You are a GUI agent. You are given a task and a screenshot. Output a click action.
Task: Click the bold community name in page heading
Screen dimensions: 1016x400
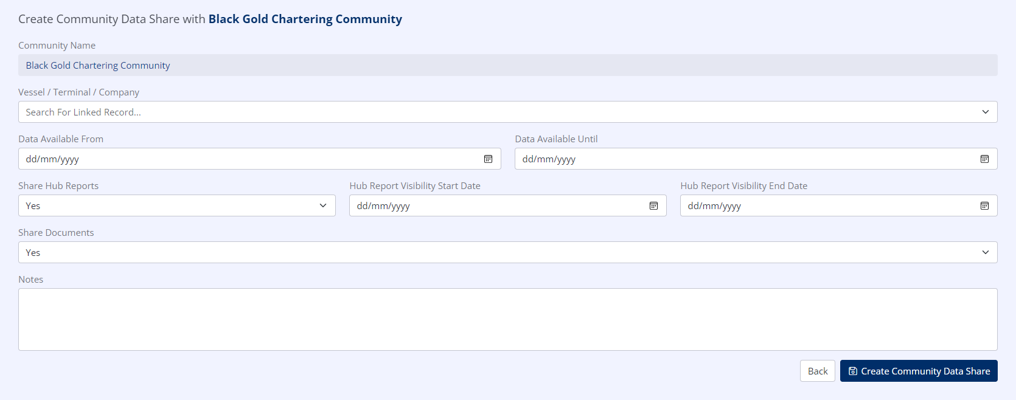pyautogui.click(x=305, y=19)
